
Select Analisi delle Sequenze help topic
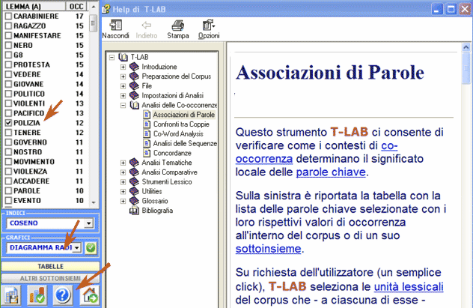click(185, 143)
